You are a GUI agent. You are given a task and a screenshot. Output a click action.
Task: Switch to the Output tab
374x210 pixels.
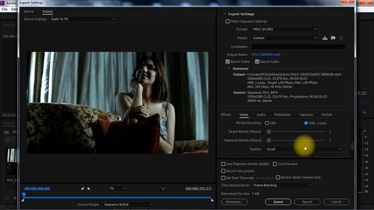pyautogui.click(x=47, y=12)
